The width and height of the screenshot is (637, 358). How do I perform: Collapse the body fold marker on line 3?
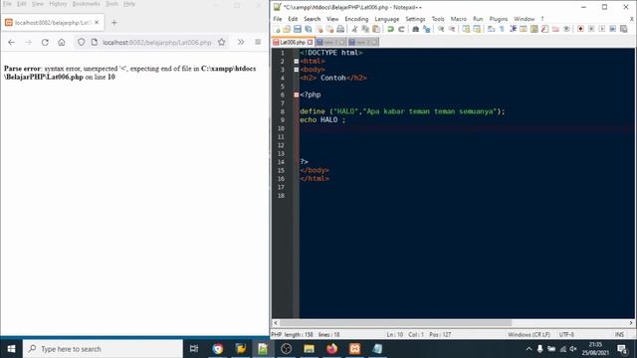[297, 70]
